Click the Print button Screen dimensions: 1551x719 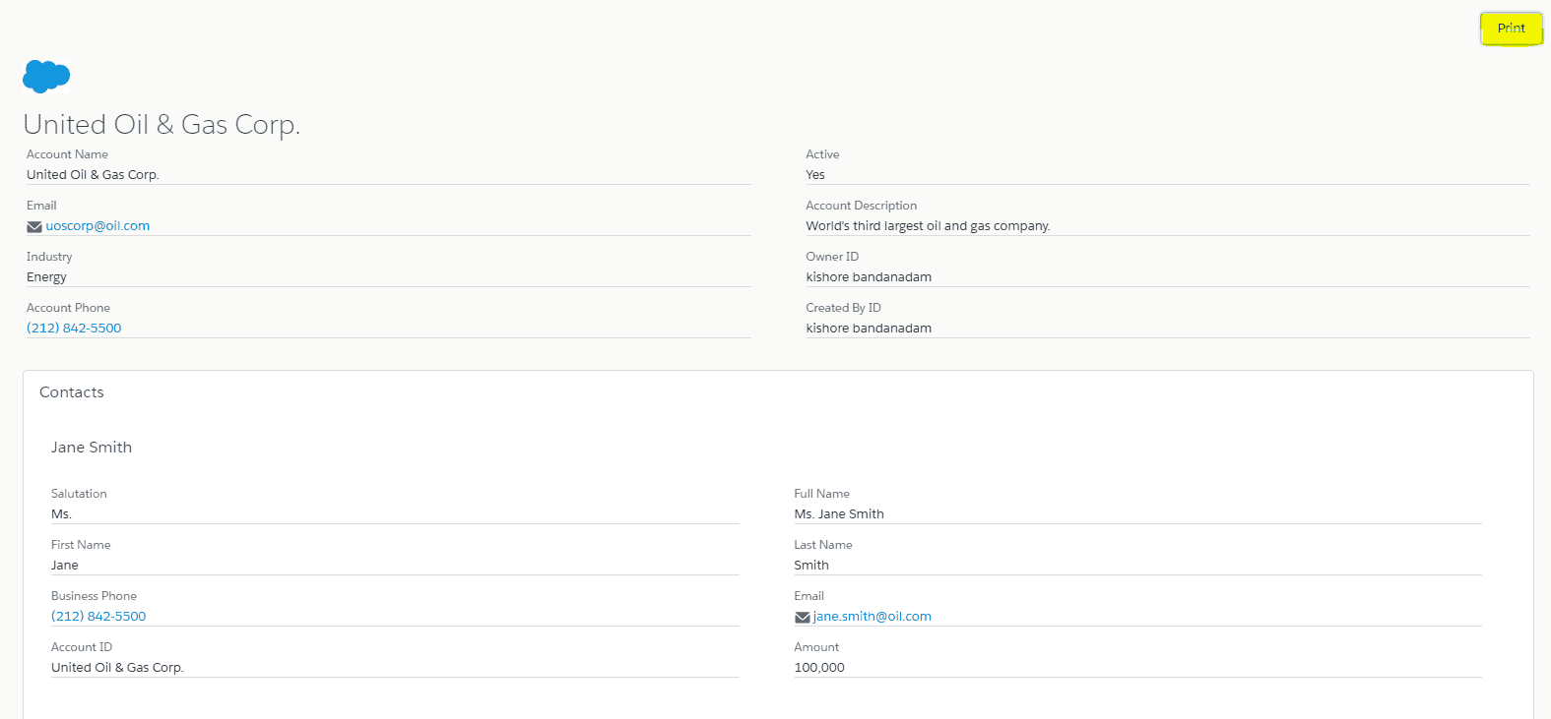(1511, 29)
